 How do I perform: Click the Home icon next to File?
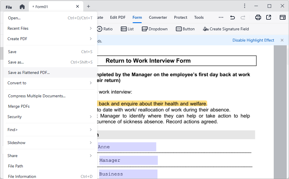click(x=22, y=6)
